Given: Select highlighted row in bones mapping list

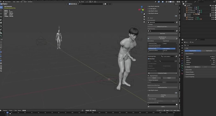Looking at the screenshot, I should 162,49.
